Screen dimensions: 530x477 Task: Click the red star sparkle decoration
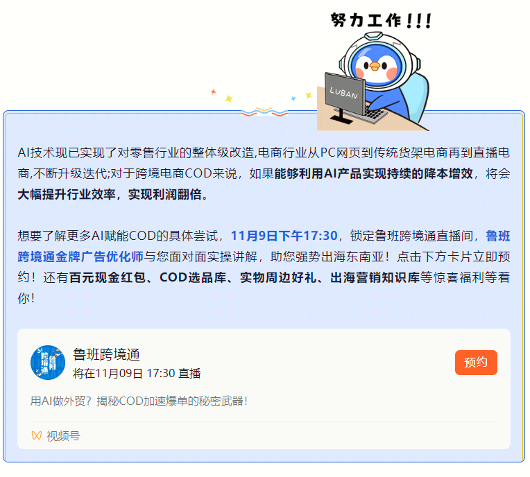(x=213, y=92)
